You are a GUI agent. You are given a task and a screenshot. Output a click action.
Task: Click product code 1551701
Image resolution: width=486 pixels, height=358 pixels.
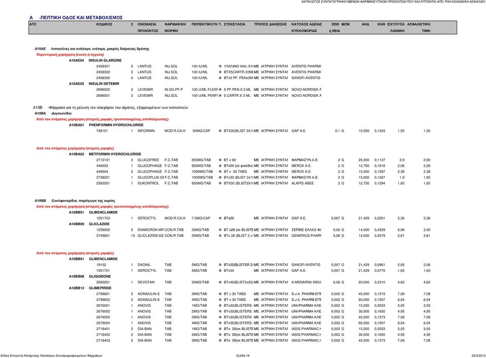[x=103, y=271]
